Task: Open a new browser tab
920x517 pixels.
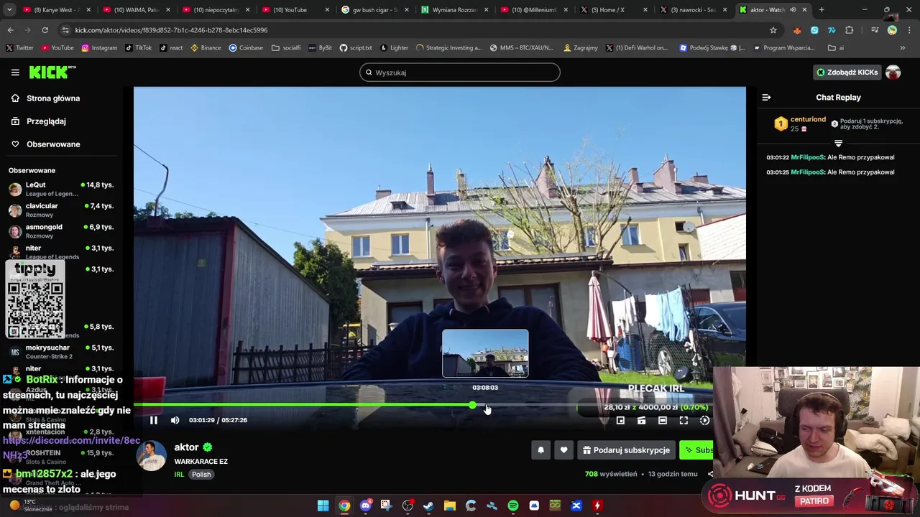Action: [x=822, y=10]
